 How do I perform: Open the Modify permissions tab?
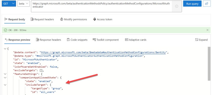(x=73, y=19)
